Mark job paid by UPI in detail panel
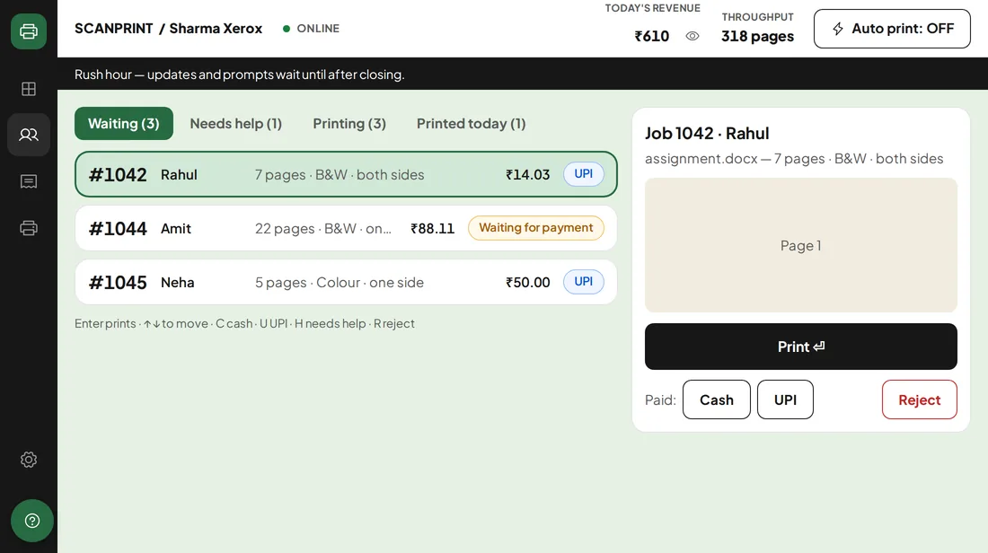 click(785, 400)
